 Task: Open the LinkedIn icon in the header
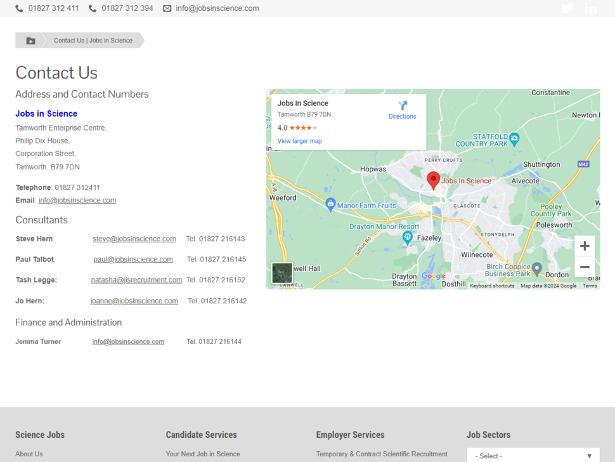coord(591,8)
